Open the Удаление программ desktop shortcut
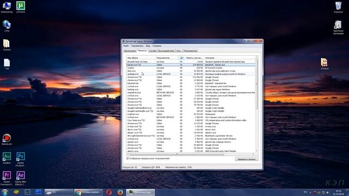 (x=338, y=28)
